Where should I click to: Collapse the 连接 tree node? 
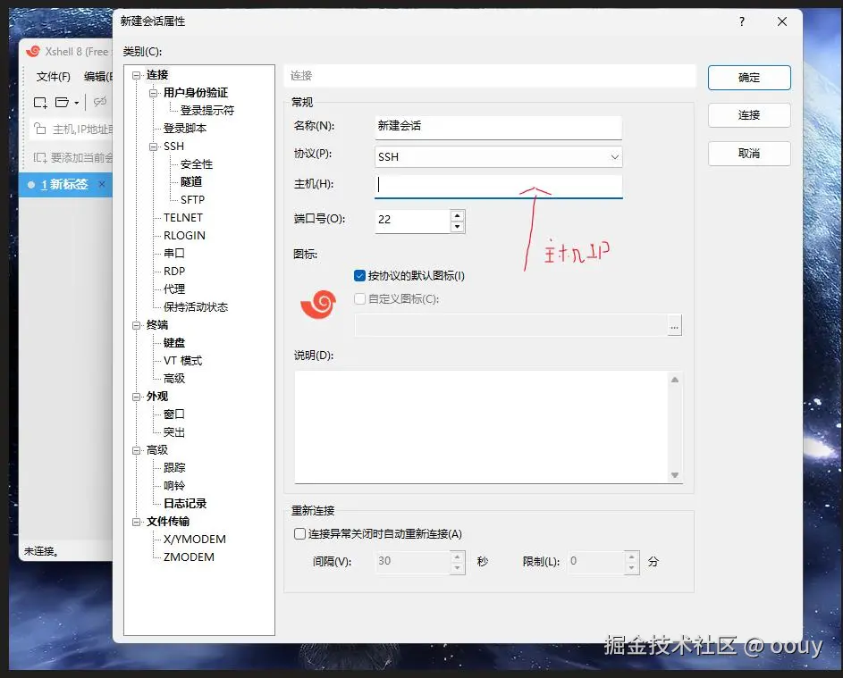(x=137, y=75)
